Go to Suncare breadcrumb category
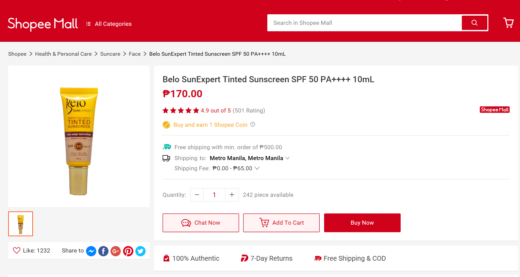 (110, 54)
